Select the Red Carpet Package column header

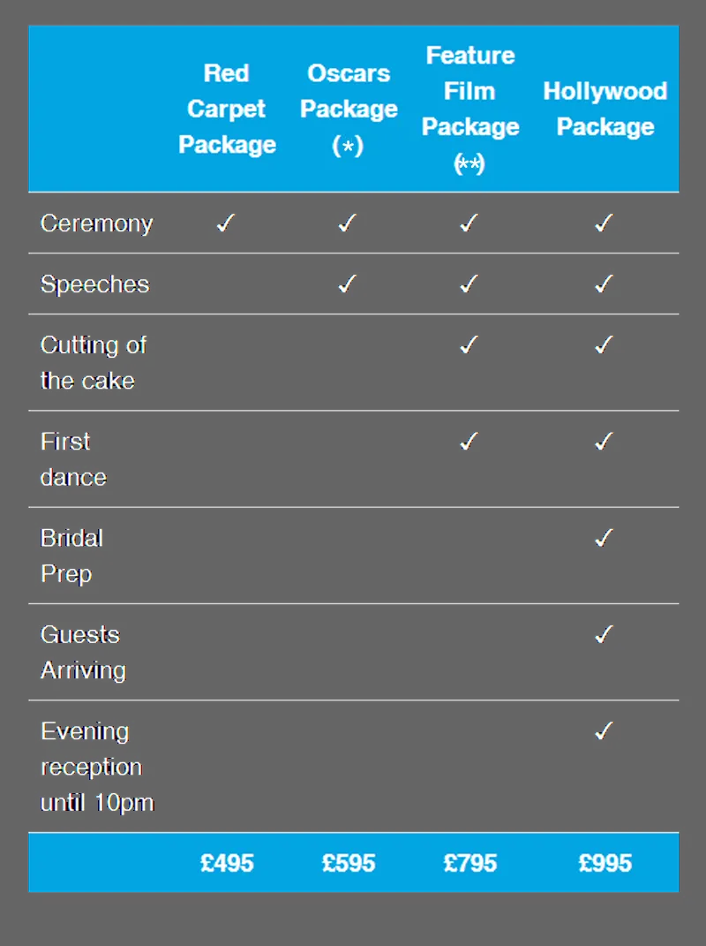pos(228,110)
